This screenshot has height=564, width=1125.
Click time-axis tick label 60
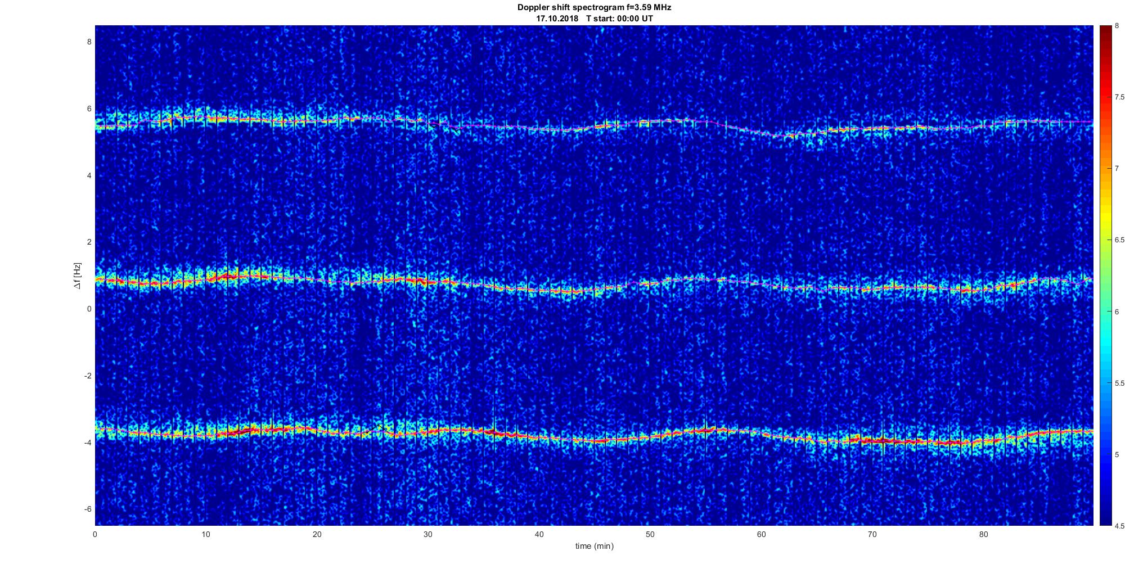pyautogui.click(x=762, y=534)
